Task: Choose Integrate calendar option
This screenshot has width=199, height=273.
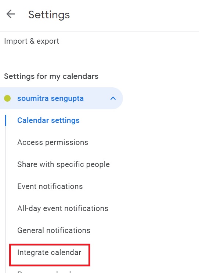Action: tap(49, 252)
